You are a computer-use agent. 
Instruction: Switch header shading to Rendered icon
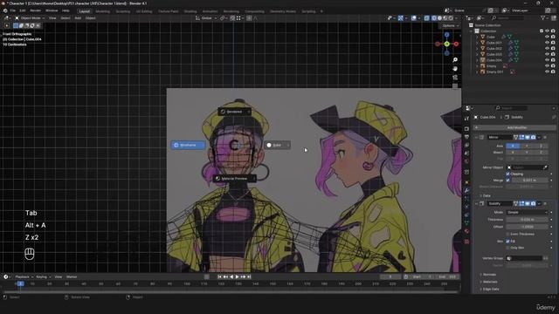[x=451, y=18]
